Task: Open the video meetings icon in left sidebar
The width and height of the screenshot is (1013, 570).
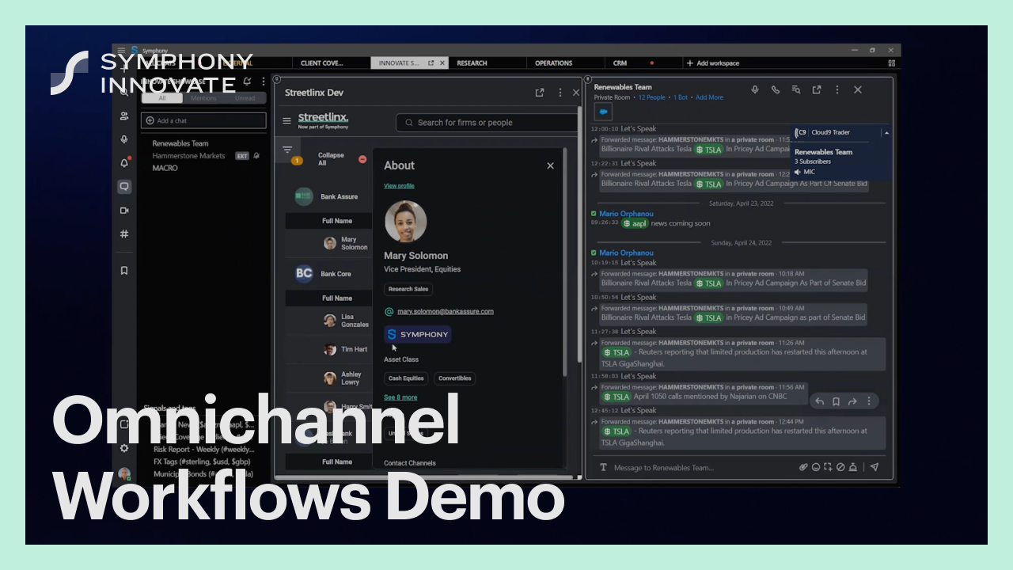Action: pyautogui.click(x=124, y=211)
